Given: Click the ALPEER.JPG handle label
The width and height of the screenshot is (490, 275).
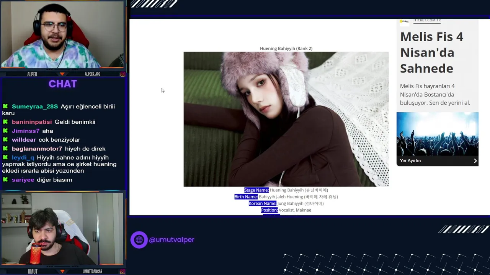Looking at the screenshot, I should pyautogui.click(x=92, y=74).
